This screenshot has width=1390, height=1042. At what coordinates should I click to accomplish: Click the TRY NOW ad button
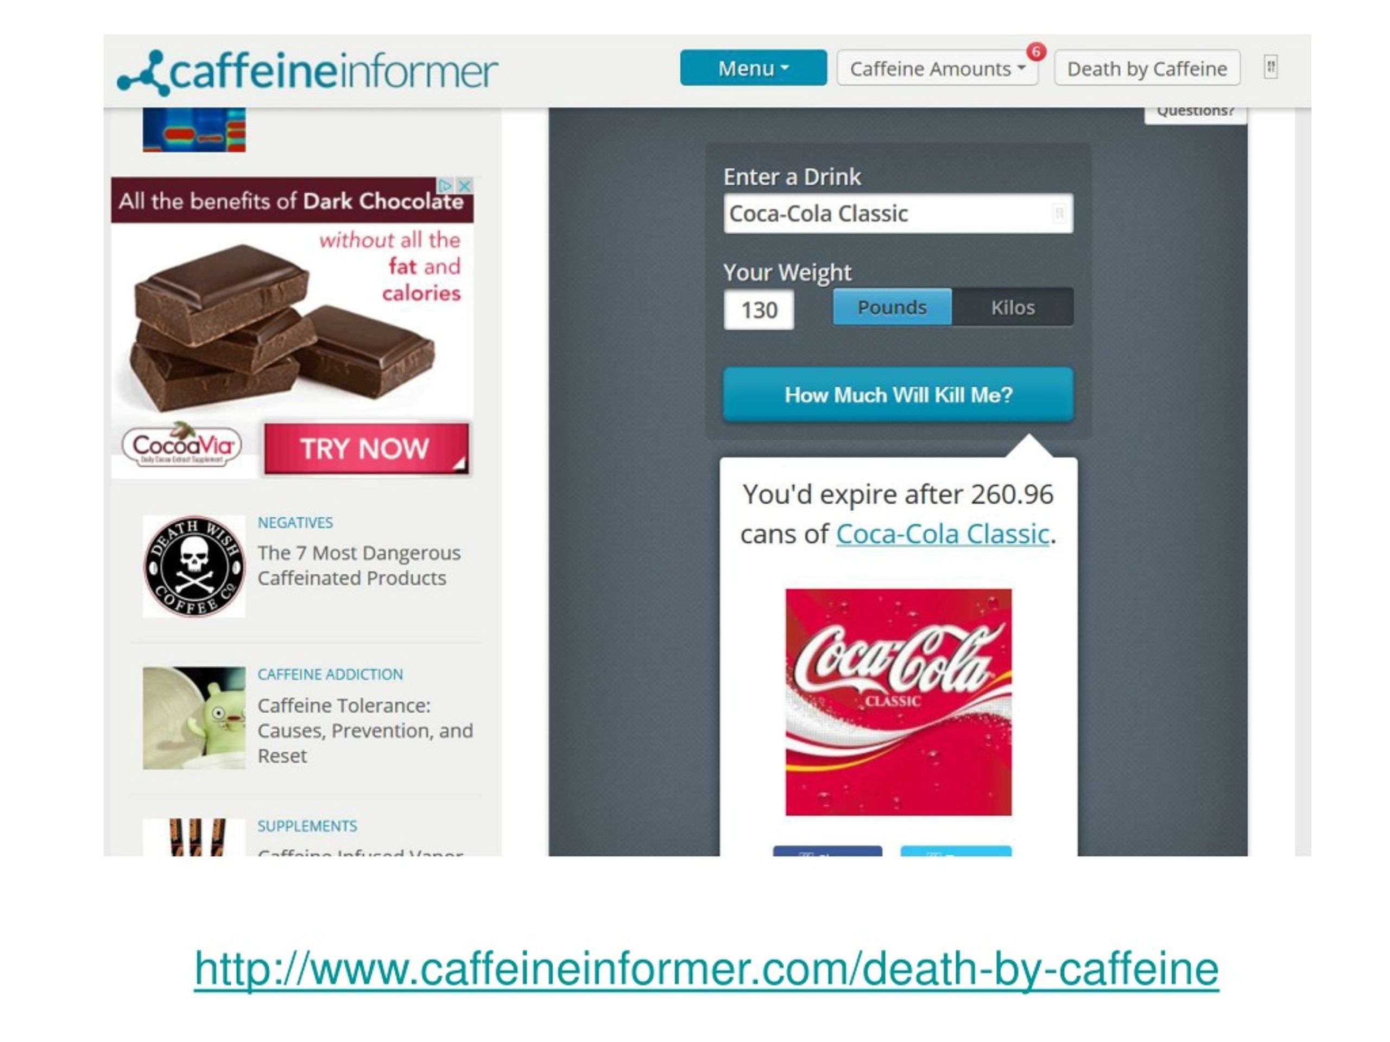[367, 448]
